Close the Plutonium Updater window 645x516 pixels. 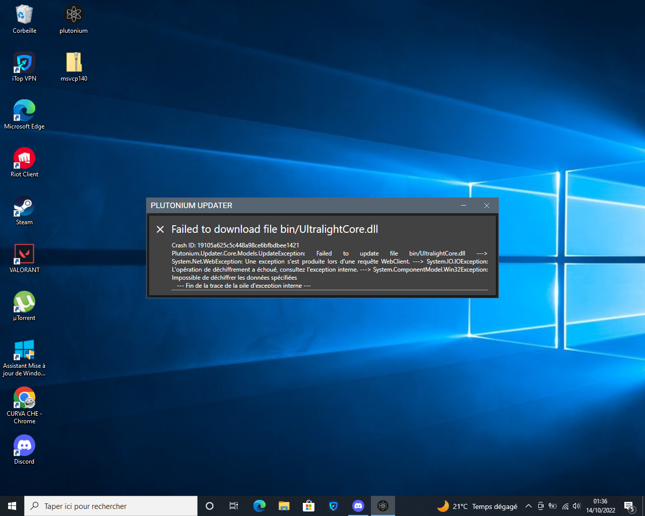coord(487,206)
